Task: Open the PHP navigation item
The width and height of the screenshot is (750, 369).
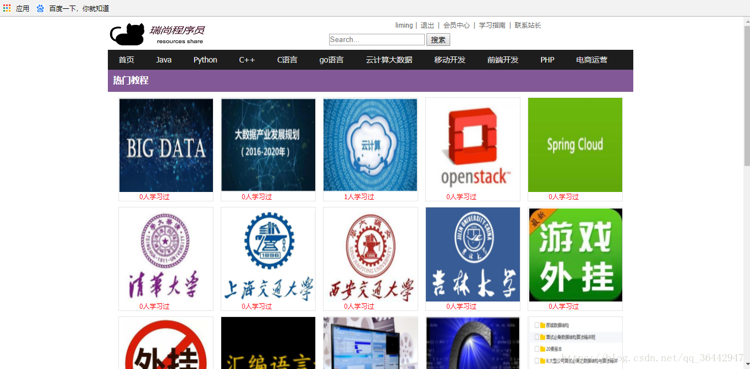Action: pos(547,60)
